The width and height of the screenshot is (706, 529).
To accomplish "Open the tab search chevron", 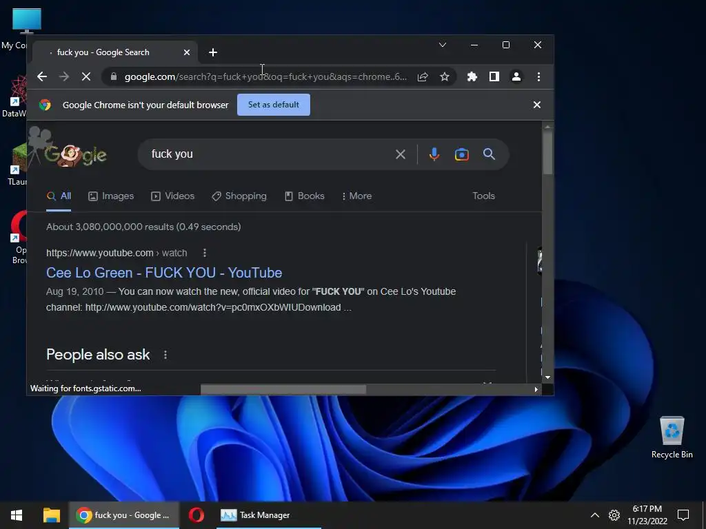I will (x=443, y=45).
